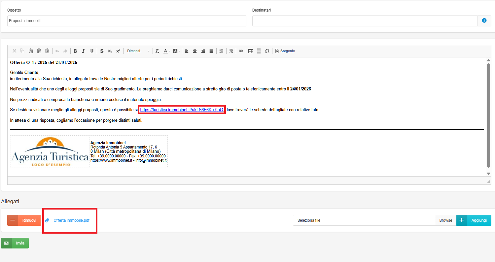Click the Invia send button

click(15, 243)
